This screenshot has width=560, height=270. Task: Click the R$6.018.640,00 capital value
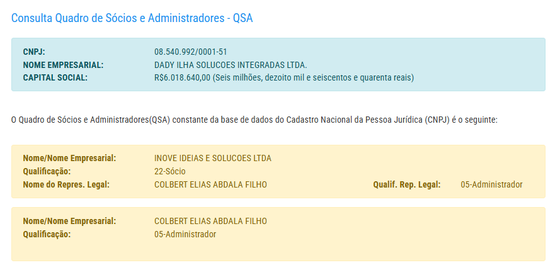182,78
